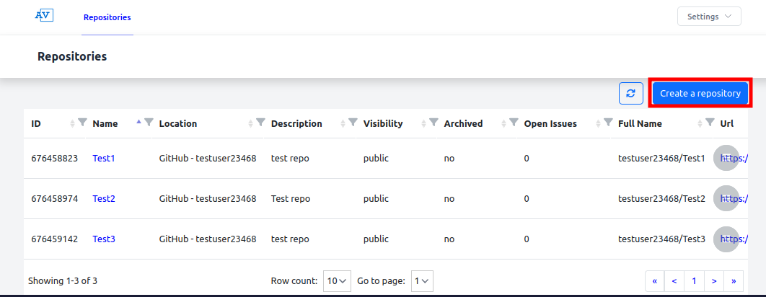Select page 1 in pagination
766x297 pixels.
click(x=694, y=281)
